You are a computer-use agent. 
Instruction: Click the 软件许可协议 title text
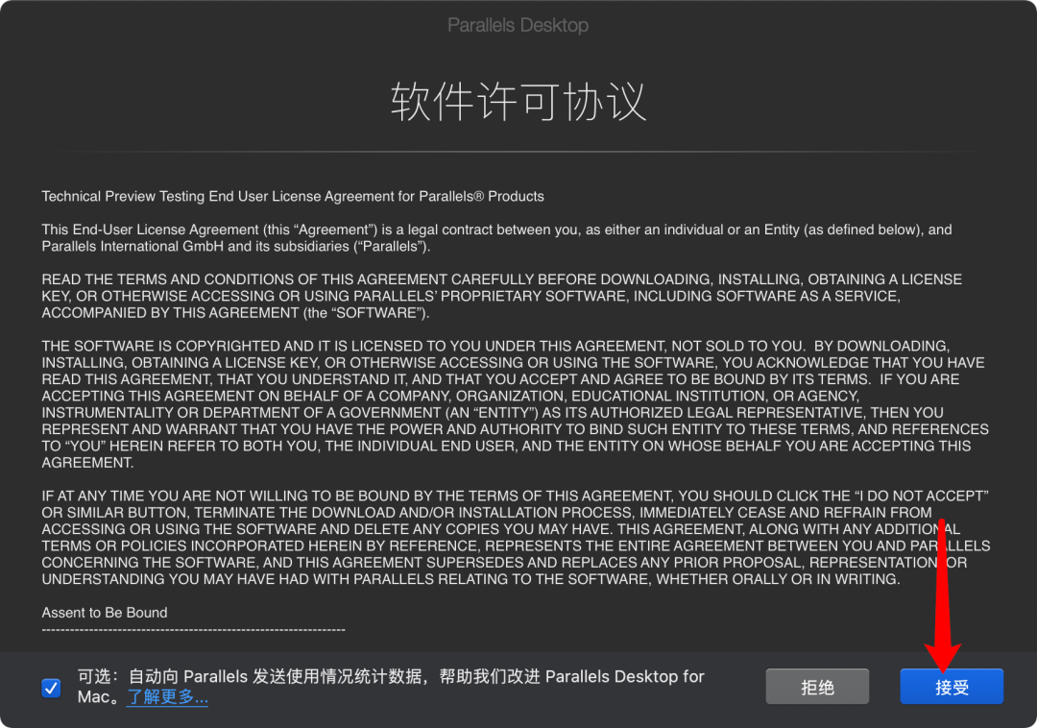coord(518,100)
